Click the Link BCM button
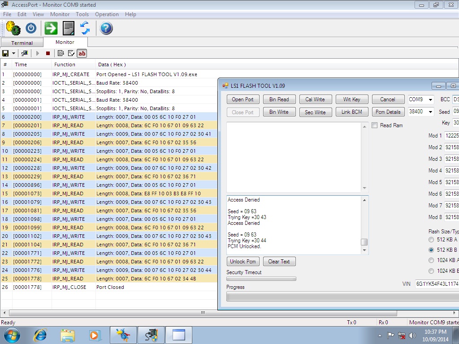The image size is (459, 344). (352, 112)
